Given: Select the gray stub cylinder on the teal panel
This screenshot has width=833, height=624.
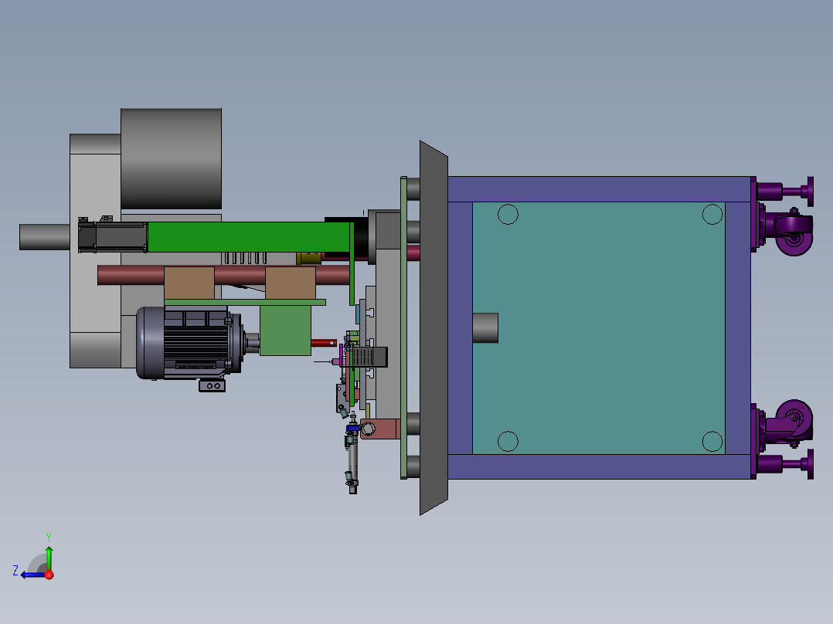Looking at the screenshot, I should click(485, 327).
